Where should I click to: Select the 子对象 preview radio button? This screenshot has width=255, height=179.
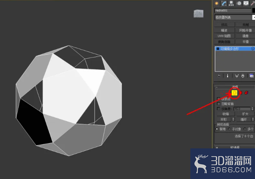[x=229, y=129]
